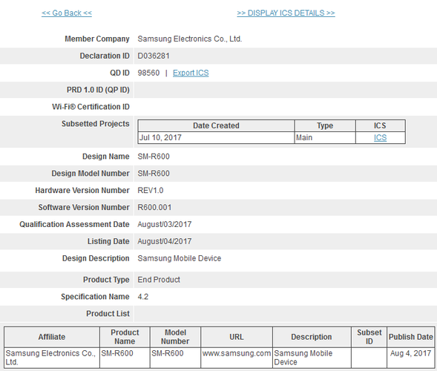Image resolution: width=437 pixels, height=371 pixels.
Task: Click Product Name cell SM-R600 in Product List
Action: click(x=125, y=358)
